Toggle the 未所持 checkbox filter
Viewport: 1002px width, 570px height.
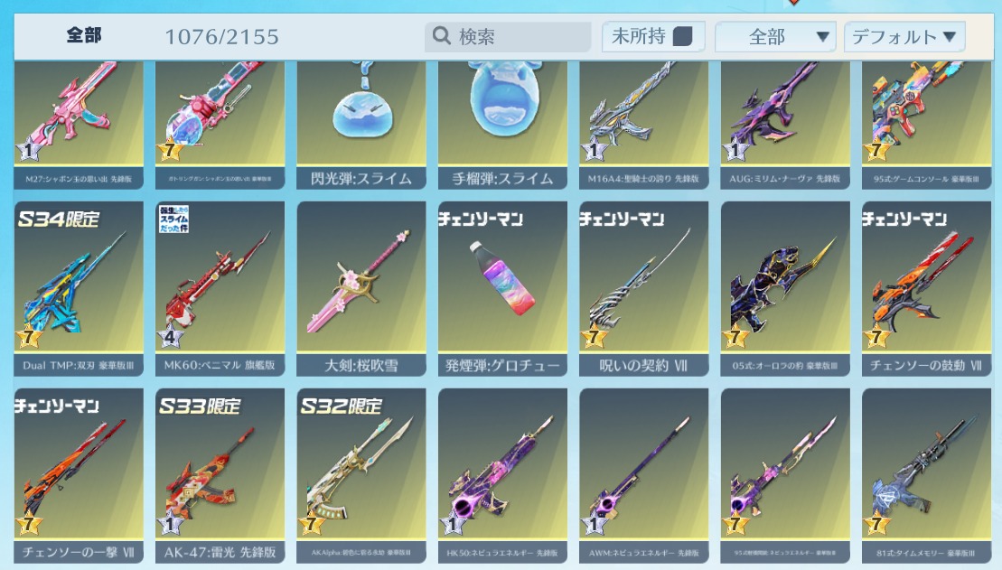pyautogui.click(x=682, y=36)
